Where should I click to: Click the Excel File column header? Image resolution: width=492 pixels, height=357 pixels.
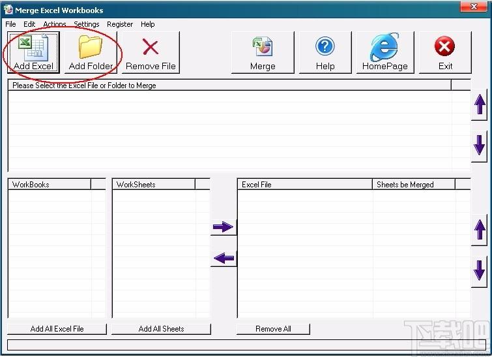tap(305, 185)
